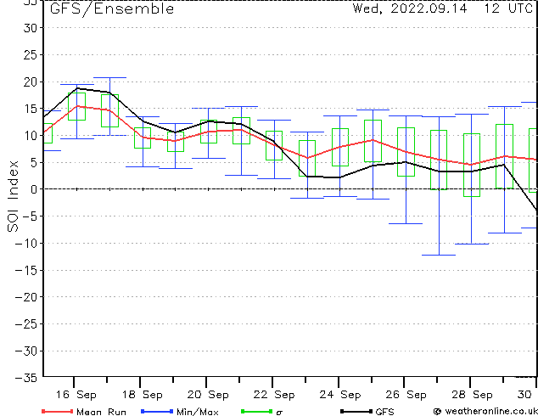
Task: Click the 'Mean Run' legend text
Action: pos(101,412)
